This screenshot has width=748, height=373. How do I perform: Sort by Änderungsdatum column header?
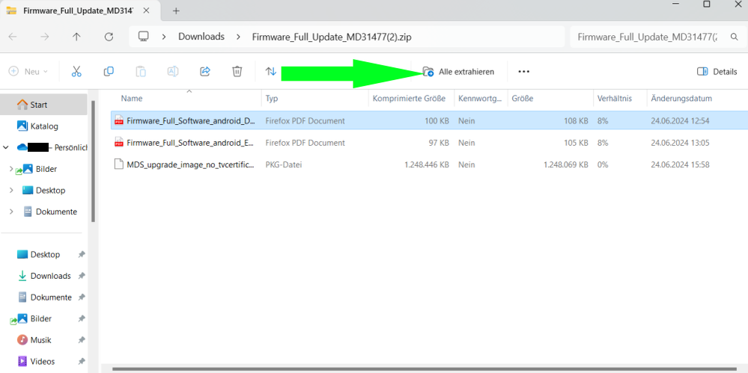tap(681, 99)
